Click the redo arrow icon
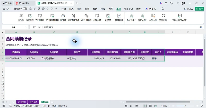206x108 pixels. pos(52,9)
